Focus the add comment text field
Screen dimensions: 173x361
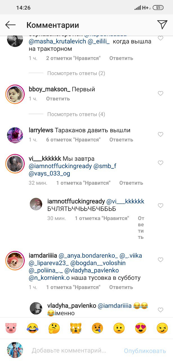[69, 351]
